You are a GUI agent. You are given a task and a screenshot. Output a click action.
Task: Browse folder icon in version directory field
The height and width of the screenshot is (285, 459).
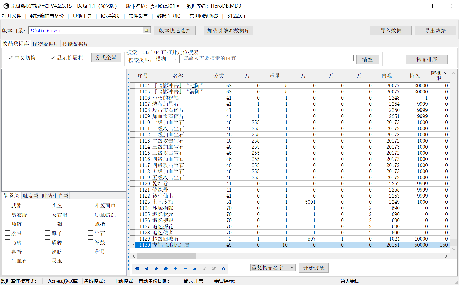pyautogui.click(x=147, y=30)
